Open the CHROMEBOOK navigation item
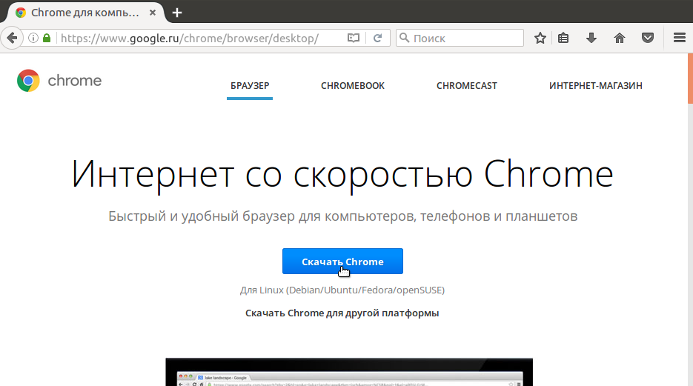 tap(353, 86)
